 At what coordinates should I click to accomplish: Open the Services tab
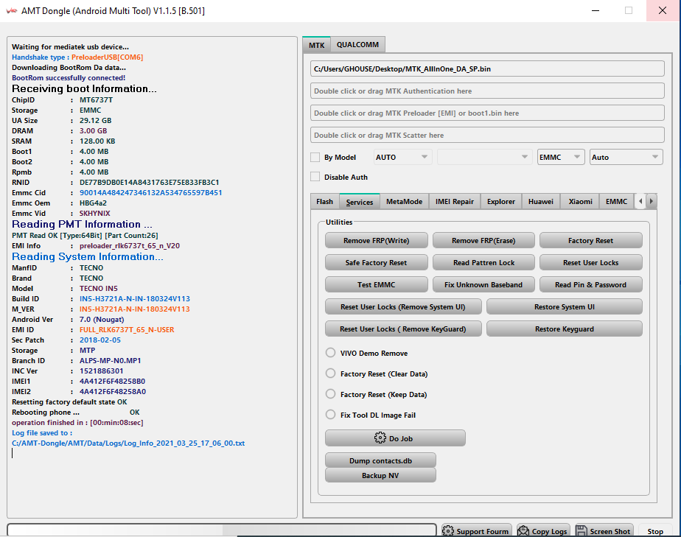(359, 202)
